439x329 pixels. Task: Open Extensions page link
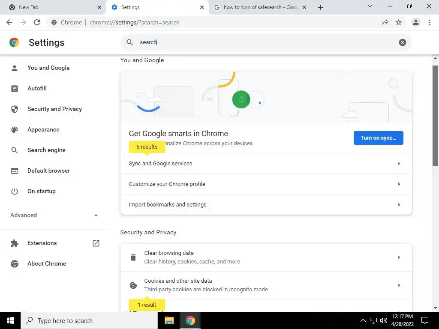[x=42, y=243]
